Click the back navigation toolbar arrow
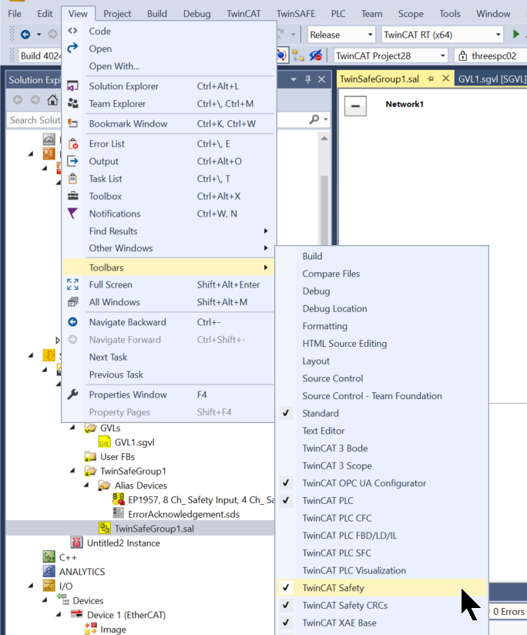The height and width of the screenshot is (635, 527). 25,35
